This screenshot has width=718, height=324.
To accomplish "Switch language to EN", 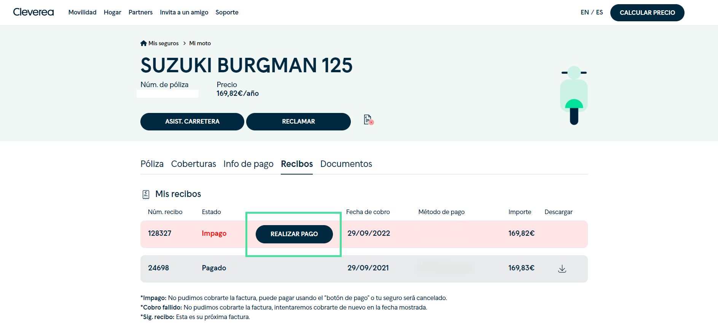I will point(584,12).
